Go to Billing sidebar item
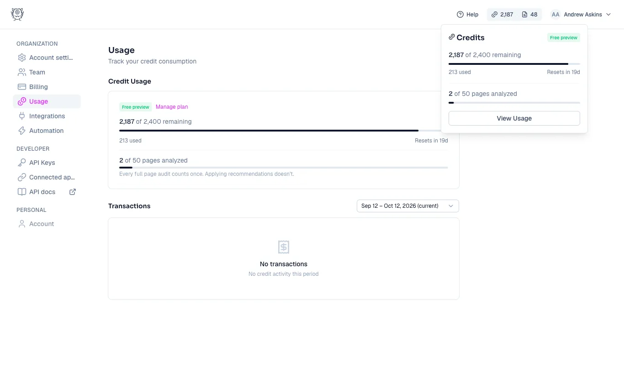This screenshot has height=390, width=624. coord(47,87)
